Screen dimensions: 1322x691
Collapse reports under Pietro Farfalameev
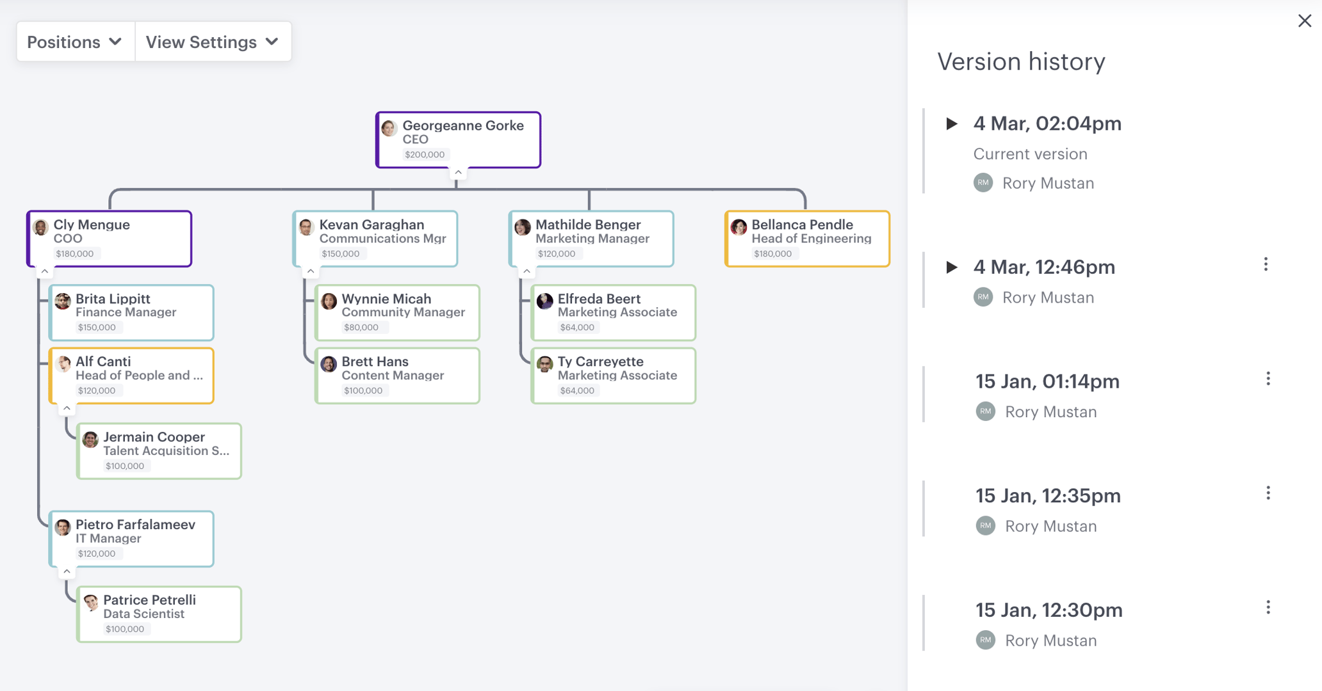[x=67, y=571]
